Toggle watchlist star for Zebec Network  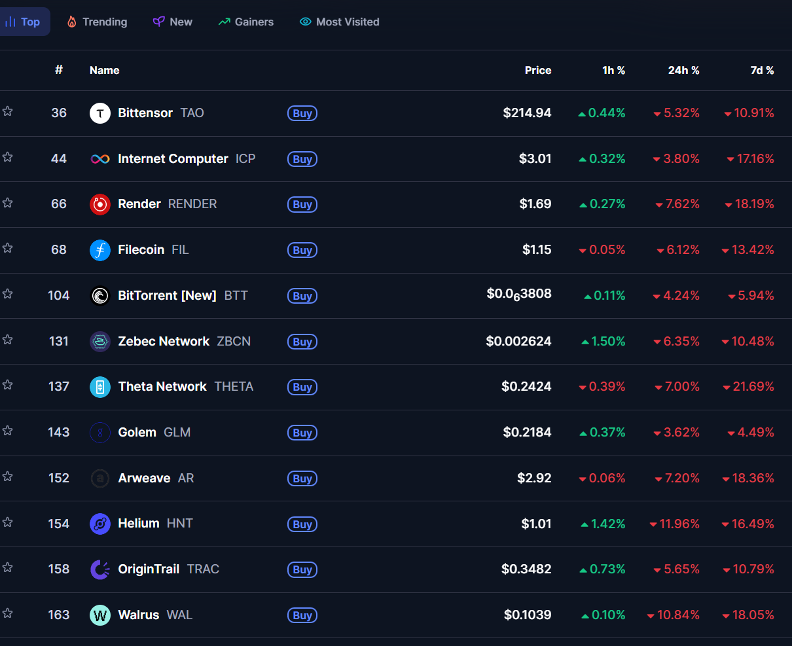[8, 340]
